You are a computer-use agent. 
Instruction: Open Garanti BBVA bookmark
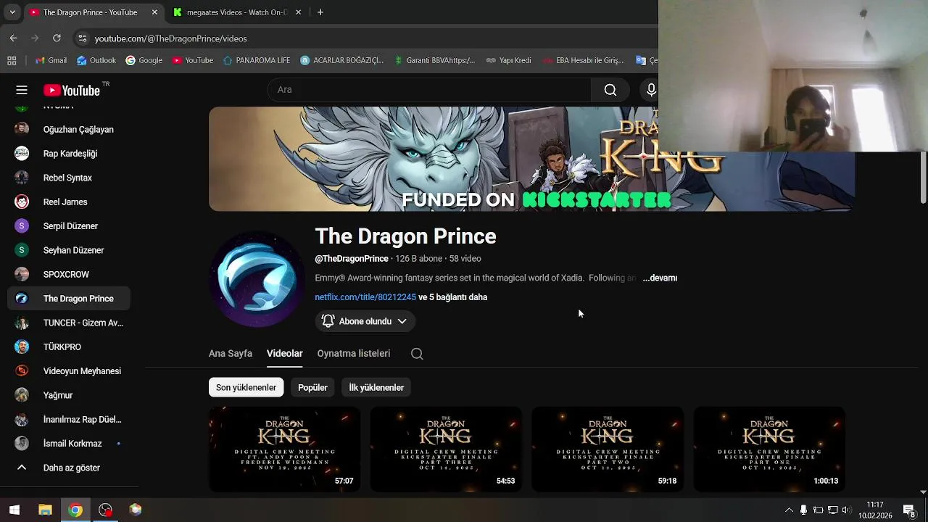click(434, 60)
